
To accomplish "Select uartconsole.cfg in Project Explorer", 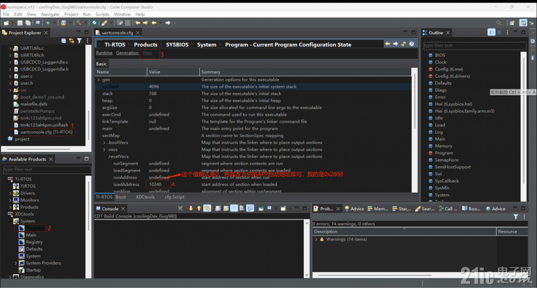I will click(46, 132).
